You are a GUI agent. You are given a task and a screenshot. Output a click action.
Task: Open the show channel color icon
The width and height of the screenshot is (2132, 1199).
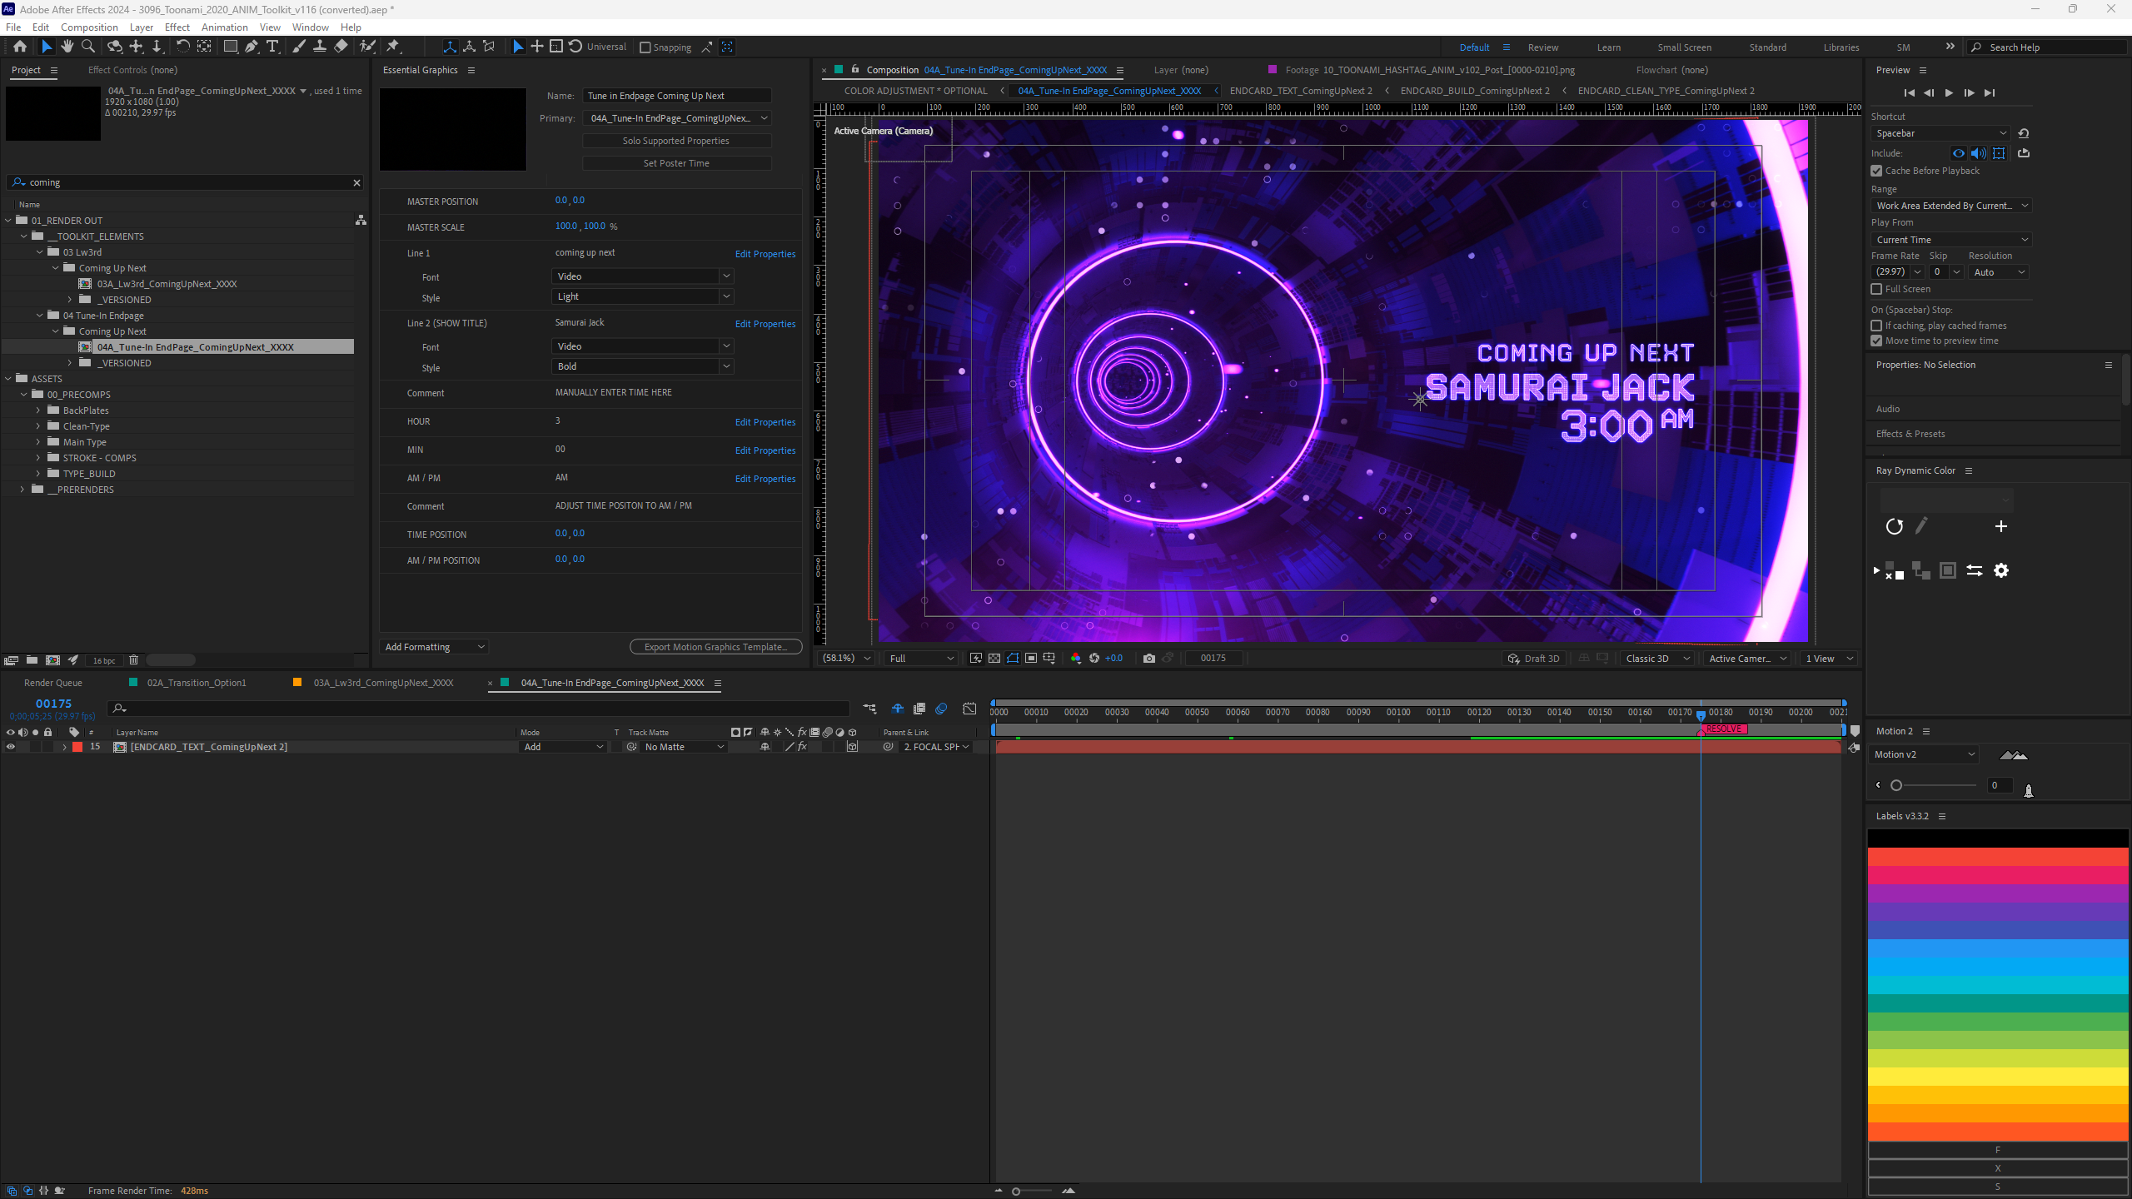coord(1076,658)
